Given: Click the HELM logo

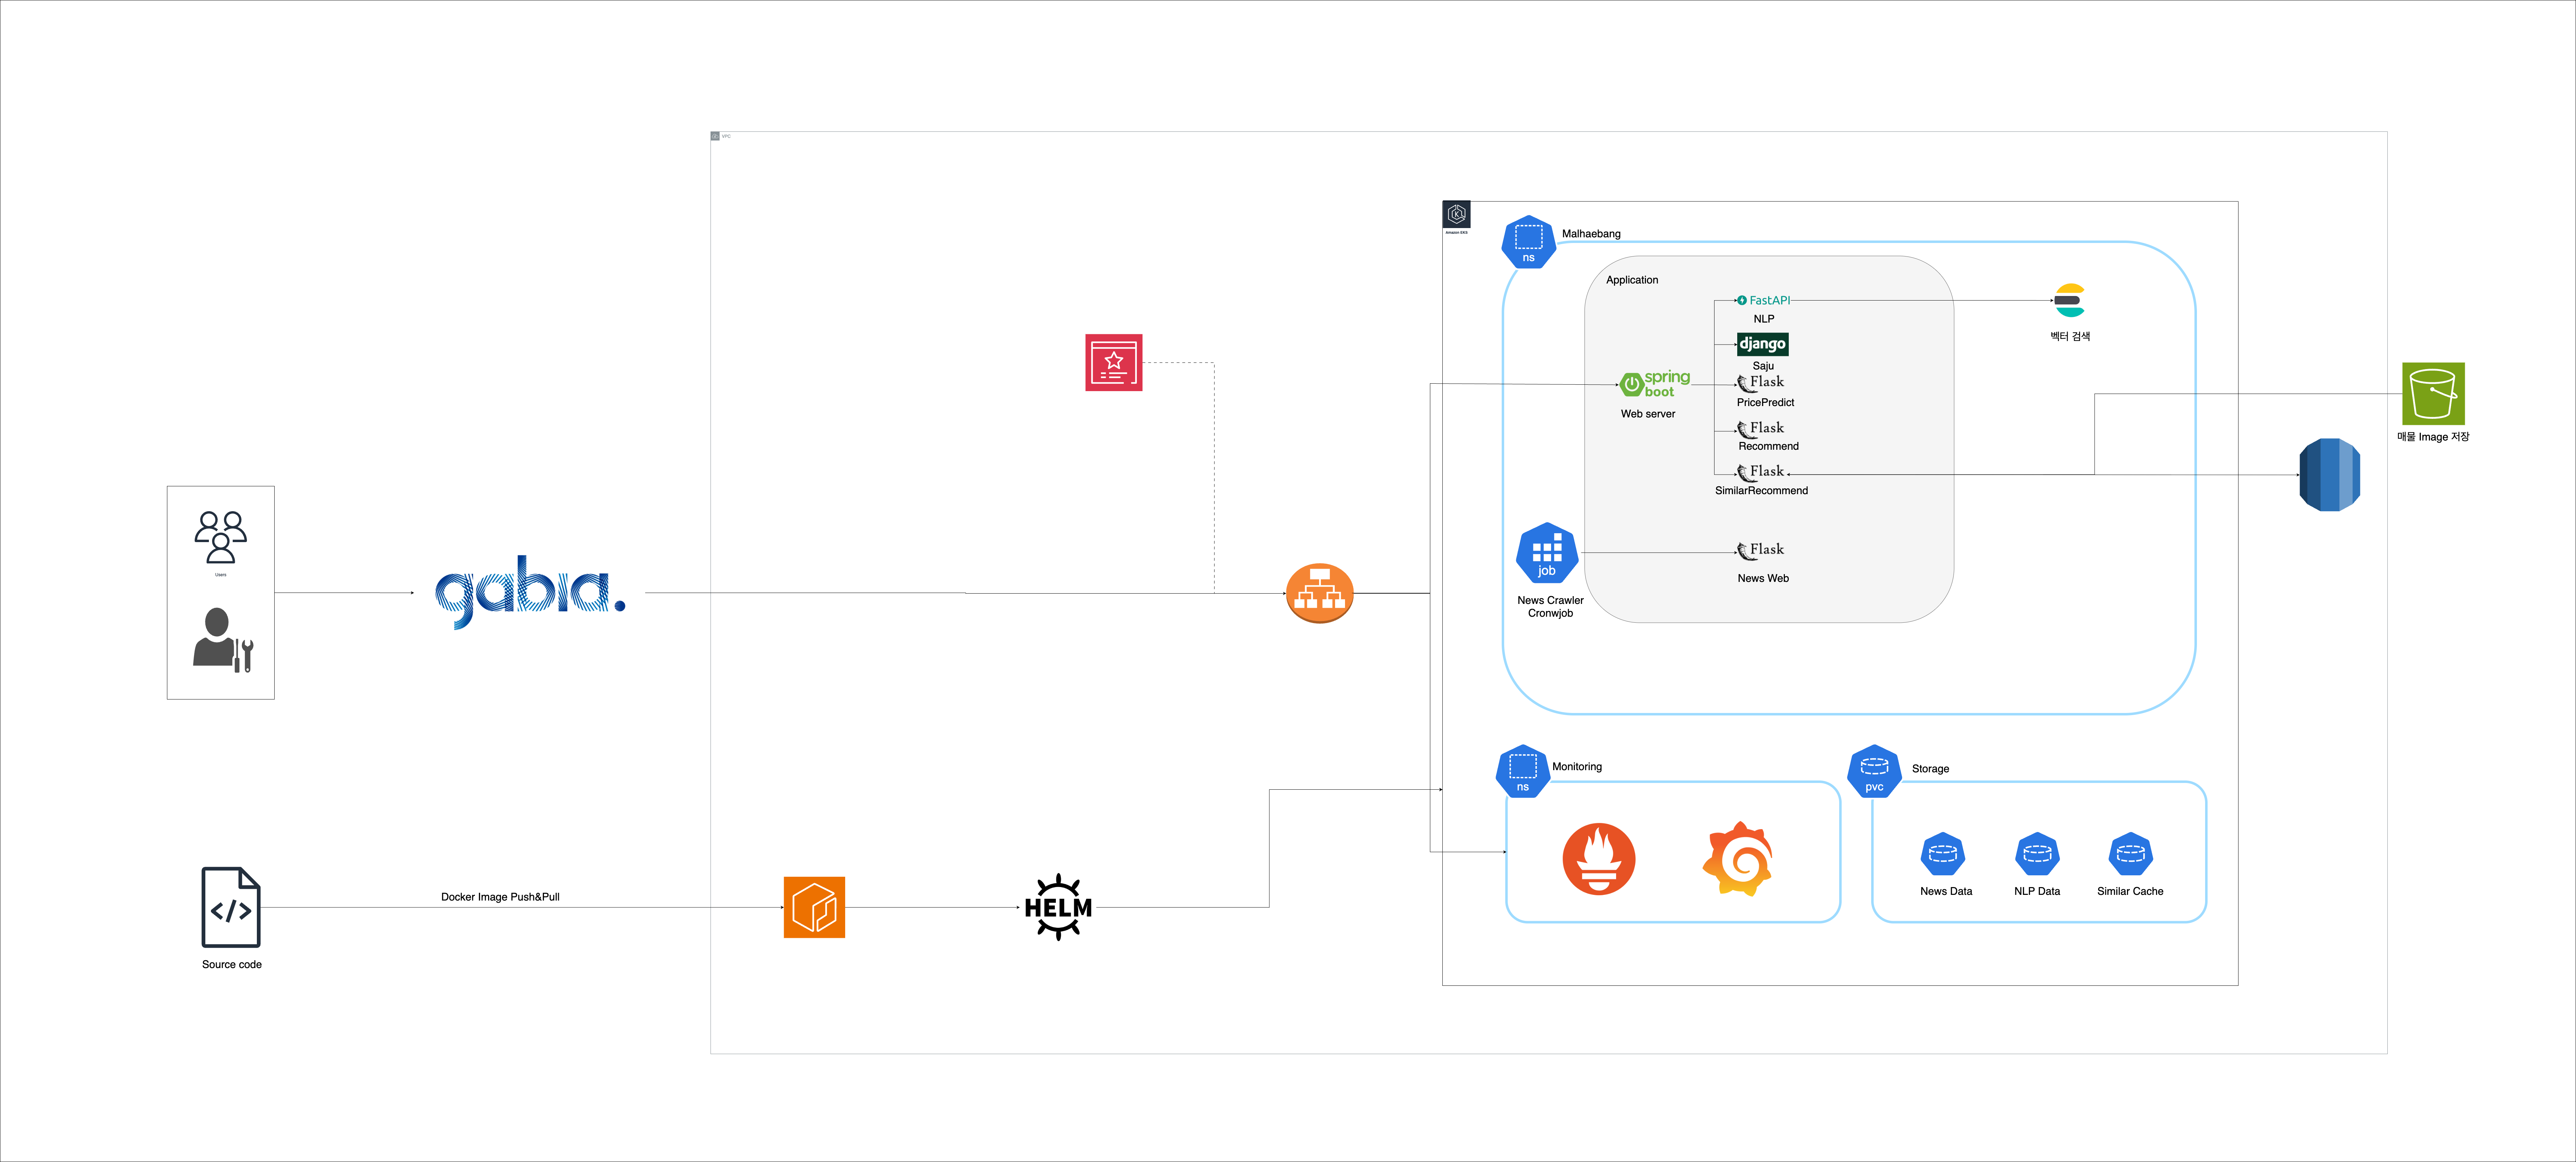Looking at the screenshot, I should (x=1058, y=907).
